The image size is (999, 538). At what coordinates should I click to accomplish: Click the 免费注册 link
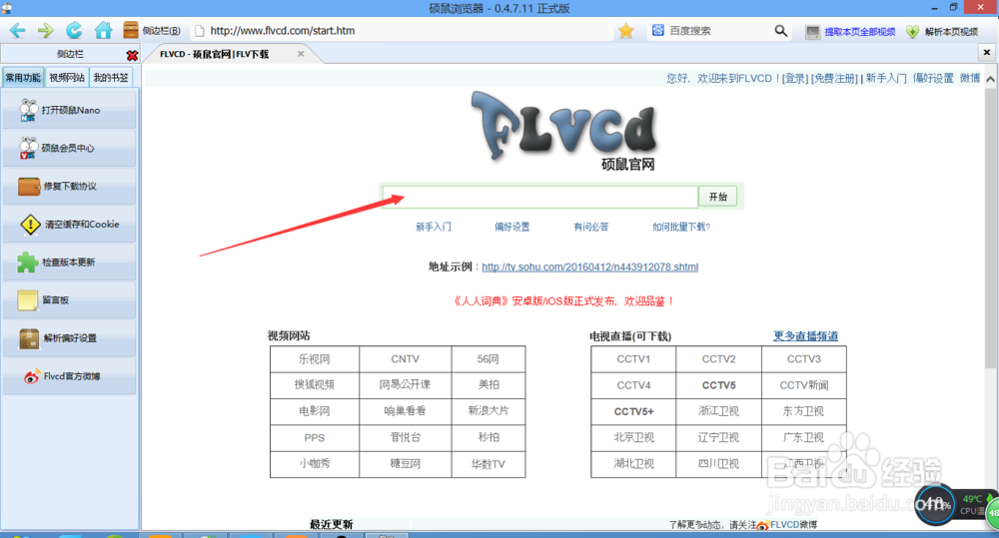[834, 78]
